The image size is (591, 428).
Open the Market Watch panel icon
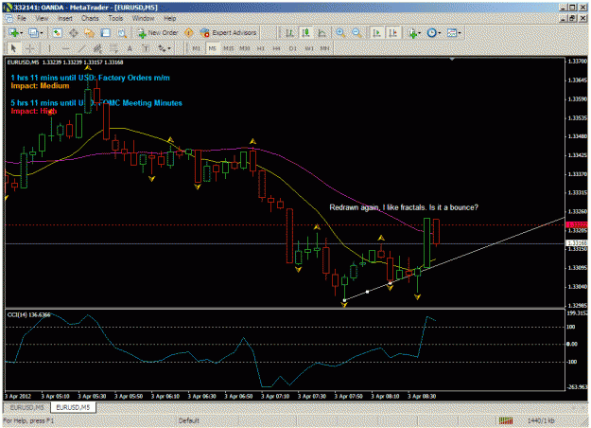(x=58, y=33)
